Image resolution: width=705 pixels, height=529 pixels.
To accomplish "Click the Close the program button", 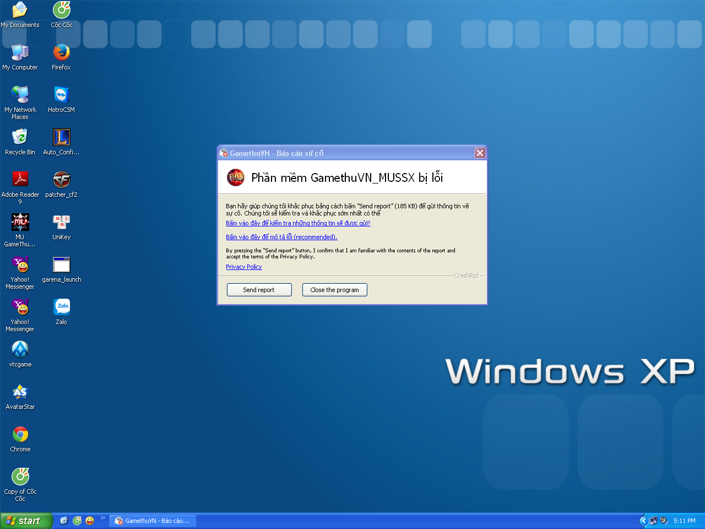I will (x=334, y=290).
